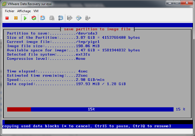Image resolution: width=195 pixels, height=136 pixels.
Task: Click the 15% progress bar
Action: click(x=90, y=109)
